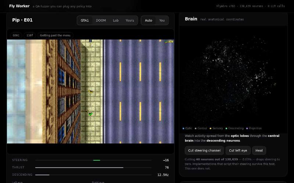This screenshot has width=294, height=183.
Task: Click the FlyWire v783 neuron stats text
Action: pyautogui.click(x=251, y=6)
